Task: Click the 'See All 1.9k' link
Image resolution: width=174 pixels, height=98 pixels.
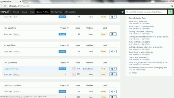Action: 133,73
